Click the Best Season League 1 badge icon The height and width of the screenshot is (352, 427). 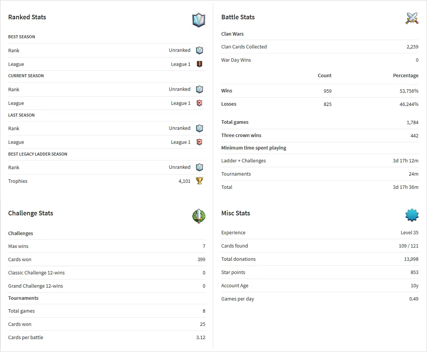coord(199,64)
